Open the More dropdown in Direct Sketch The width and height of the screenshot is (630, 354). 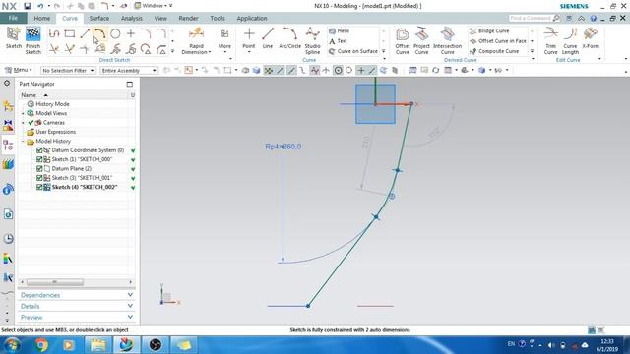point(224,40)
